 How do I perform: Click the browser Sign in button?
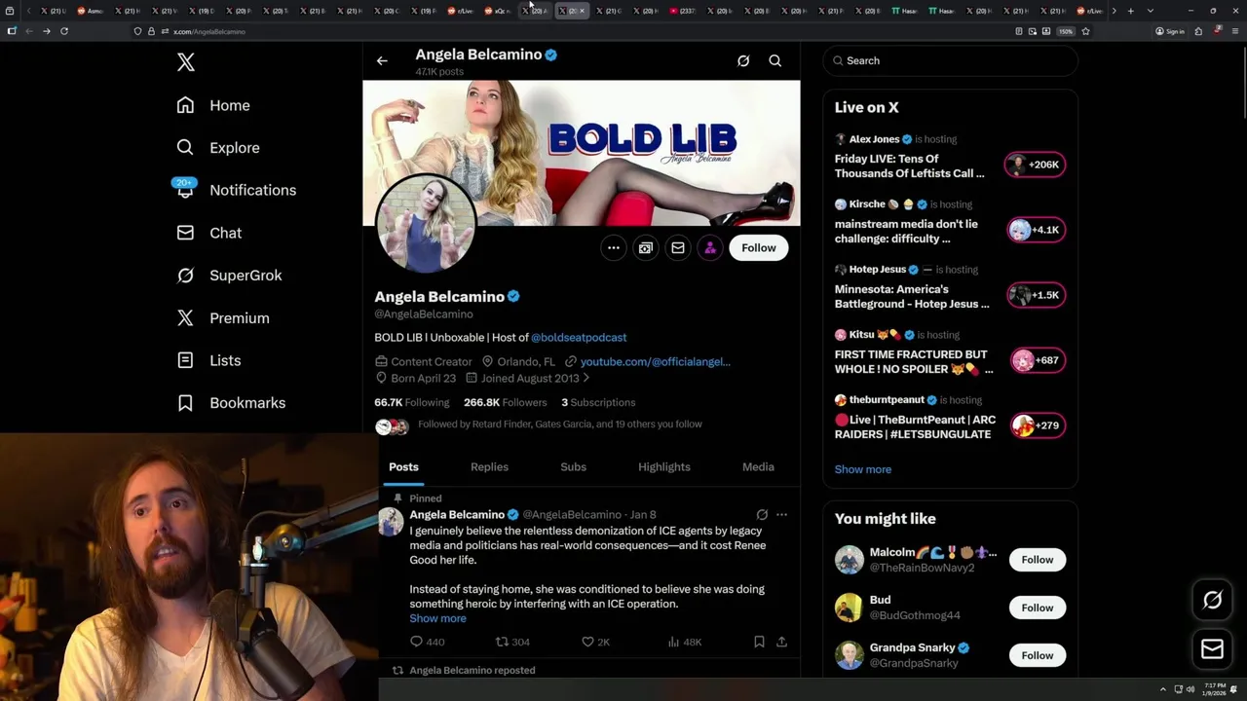(x=1169, y=31)
